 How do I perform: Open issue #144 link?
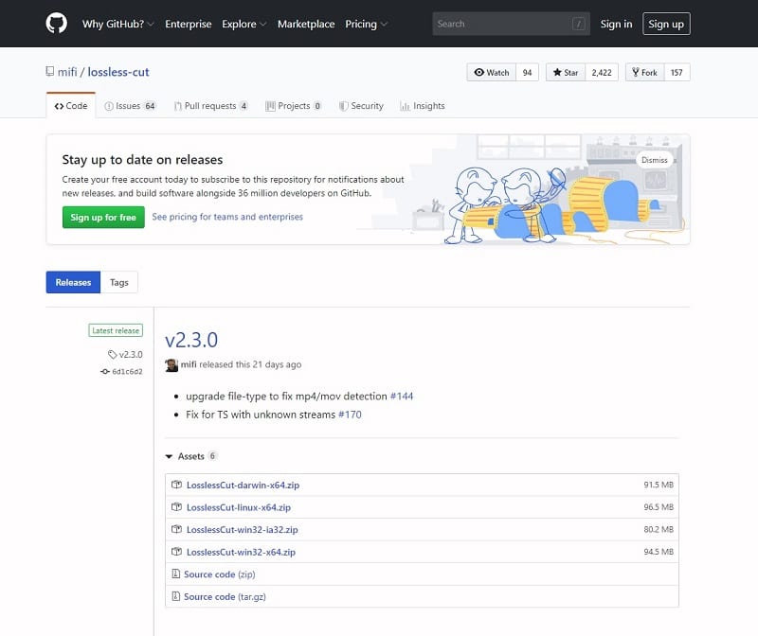coord(402,396)
